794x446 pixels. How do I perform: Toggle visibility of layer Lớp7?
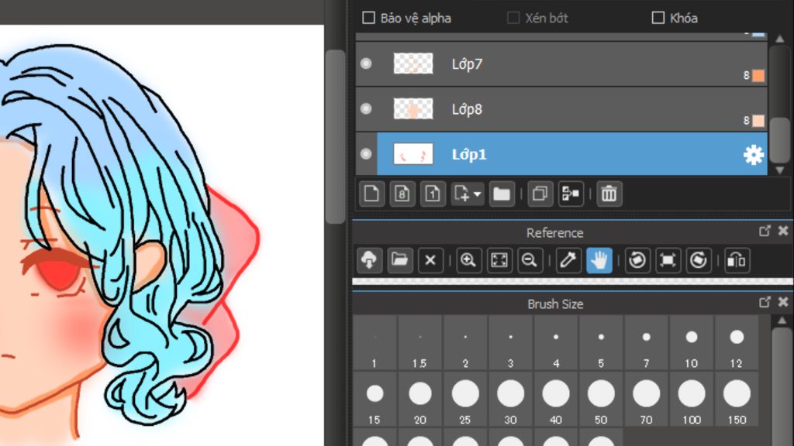click(x=366, y=63)
